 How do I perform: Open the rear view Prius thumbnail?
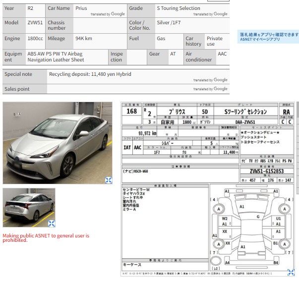[29, 208]
